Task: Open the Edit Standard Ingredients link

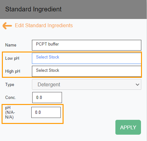Action: point(44,26)
